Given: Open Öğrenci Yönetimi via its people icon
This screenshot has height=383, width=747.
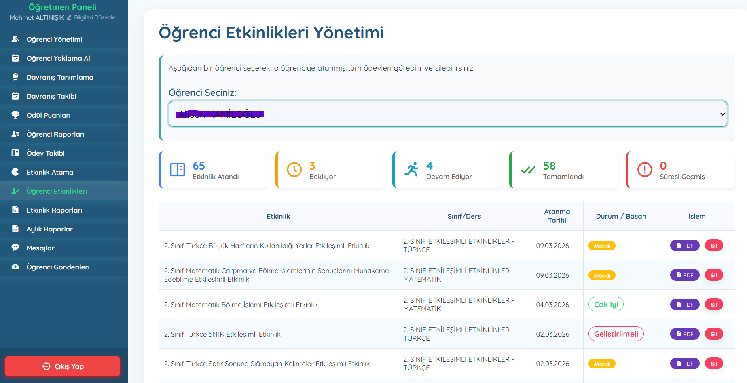Looking at the screenshot, I should coord(15,39).
